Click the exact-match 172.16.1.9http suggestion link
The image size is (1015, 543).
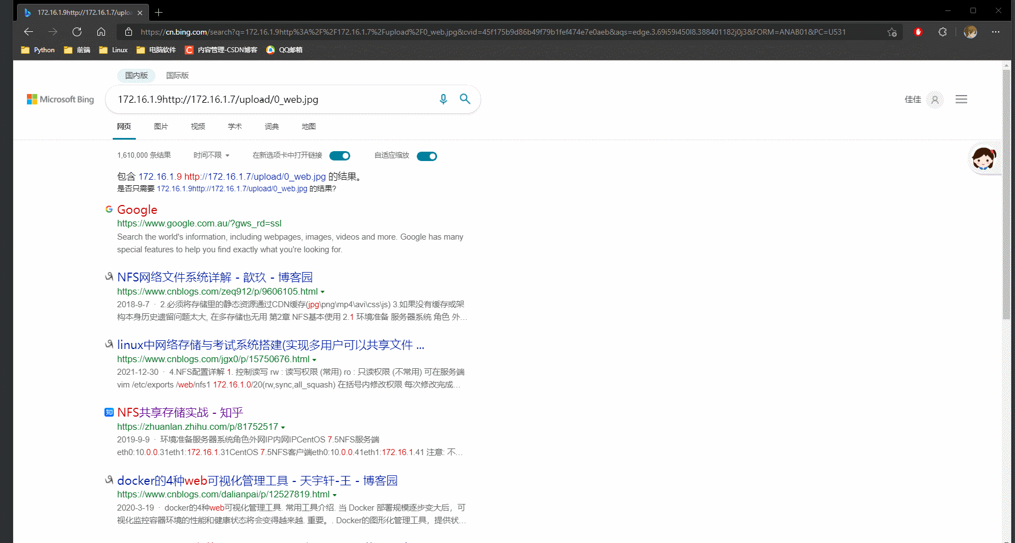click(x=232, y=189)
